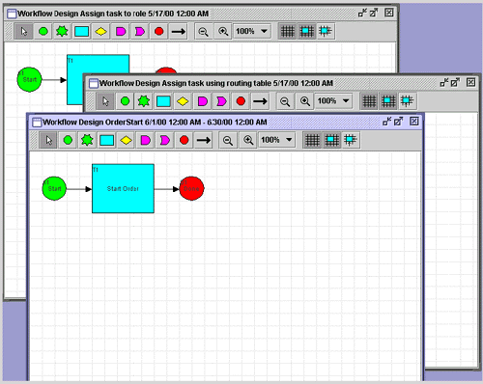Pick cyan task rectangle tool in OrderStart window
Viewport: 483px width, 384px height.
pyautogui.click(x=106, y=140)
